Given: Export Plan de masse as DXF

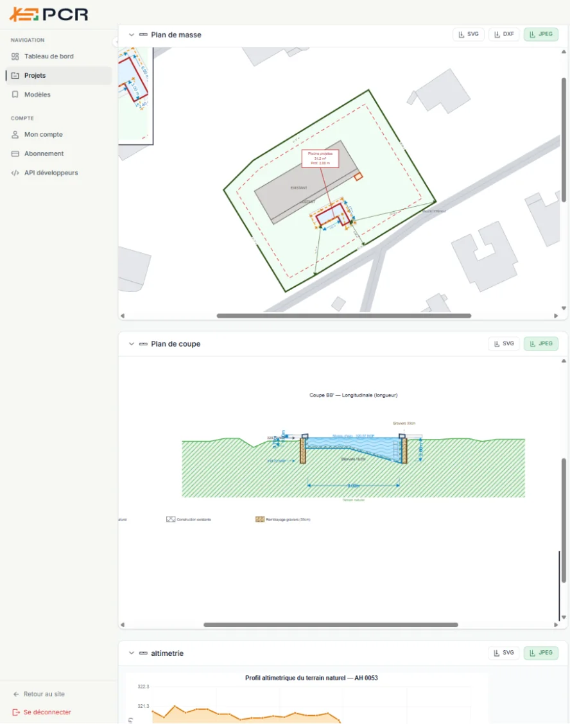Looking at the screenshot, I should click(x=504, y=34).
